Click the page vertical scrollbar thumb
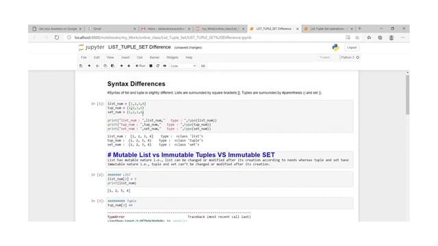Viewport: 438px width, 246px height. (408, 95)
